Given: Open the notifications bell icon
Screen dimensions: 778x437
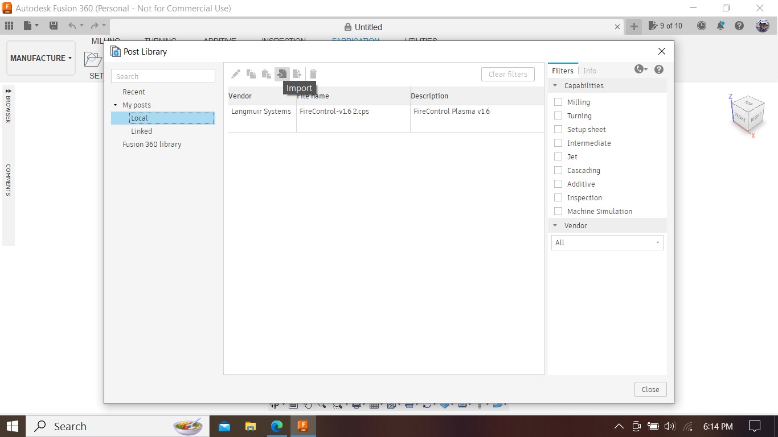Looking at the screenshot, I should point(720,26).
